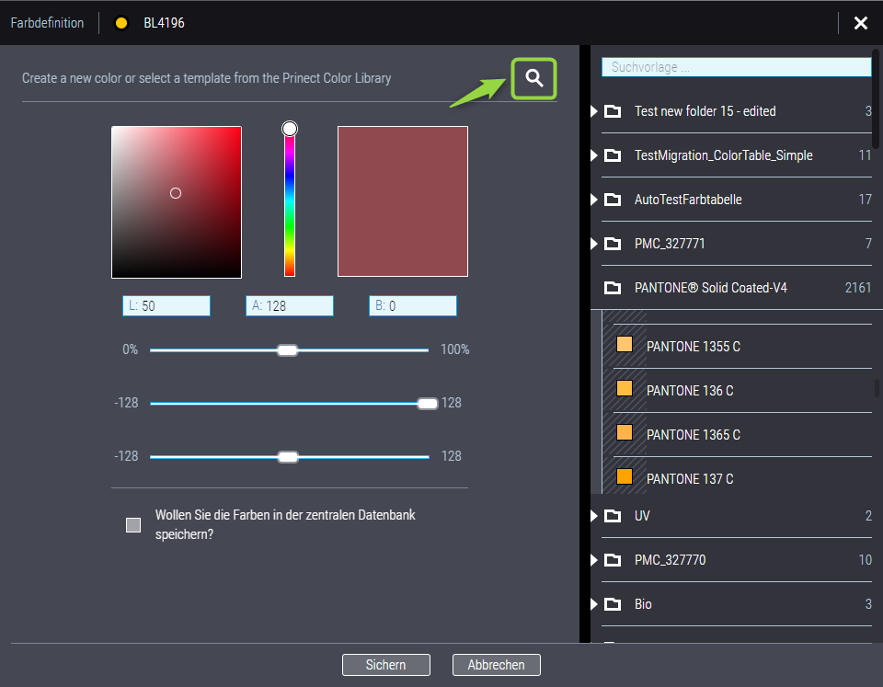This screenshot has width=883, height=687.
Task: Click the UV folder icon
Action: 613,516
